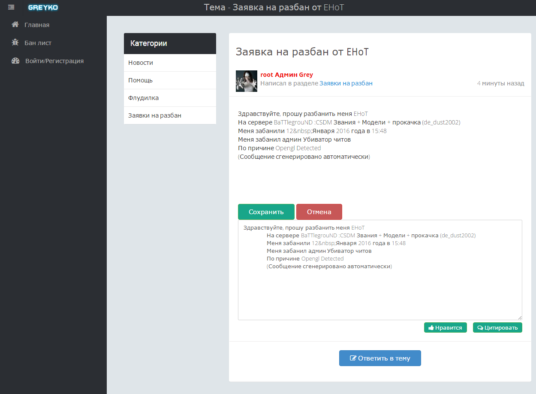This screenshot has height=394, width=536.
Task: Click the dashboard icon beside Войти/Регистрация
Action: [15, 61]
